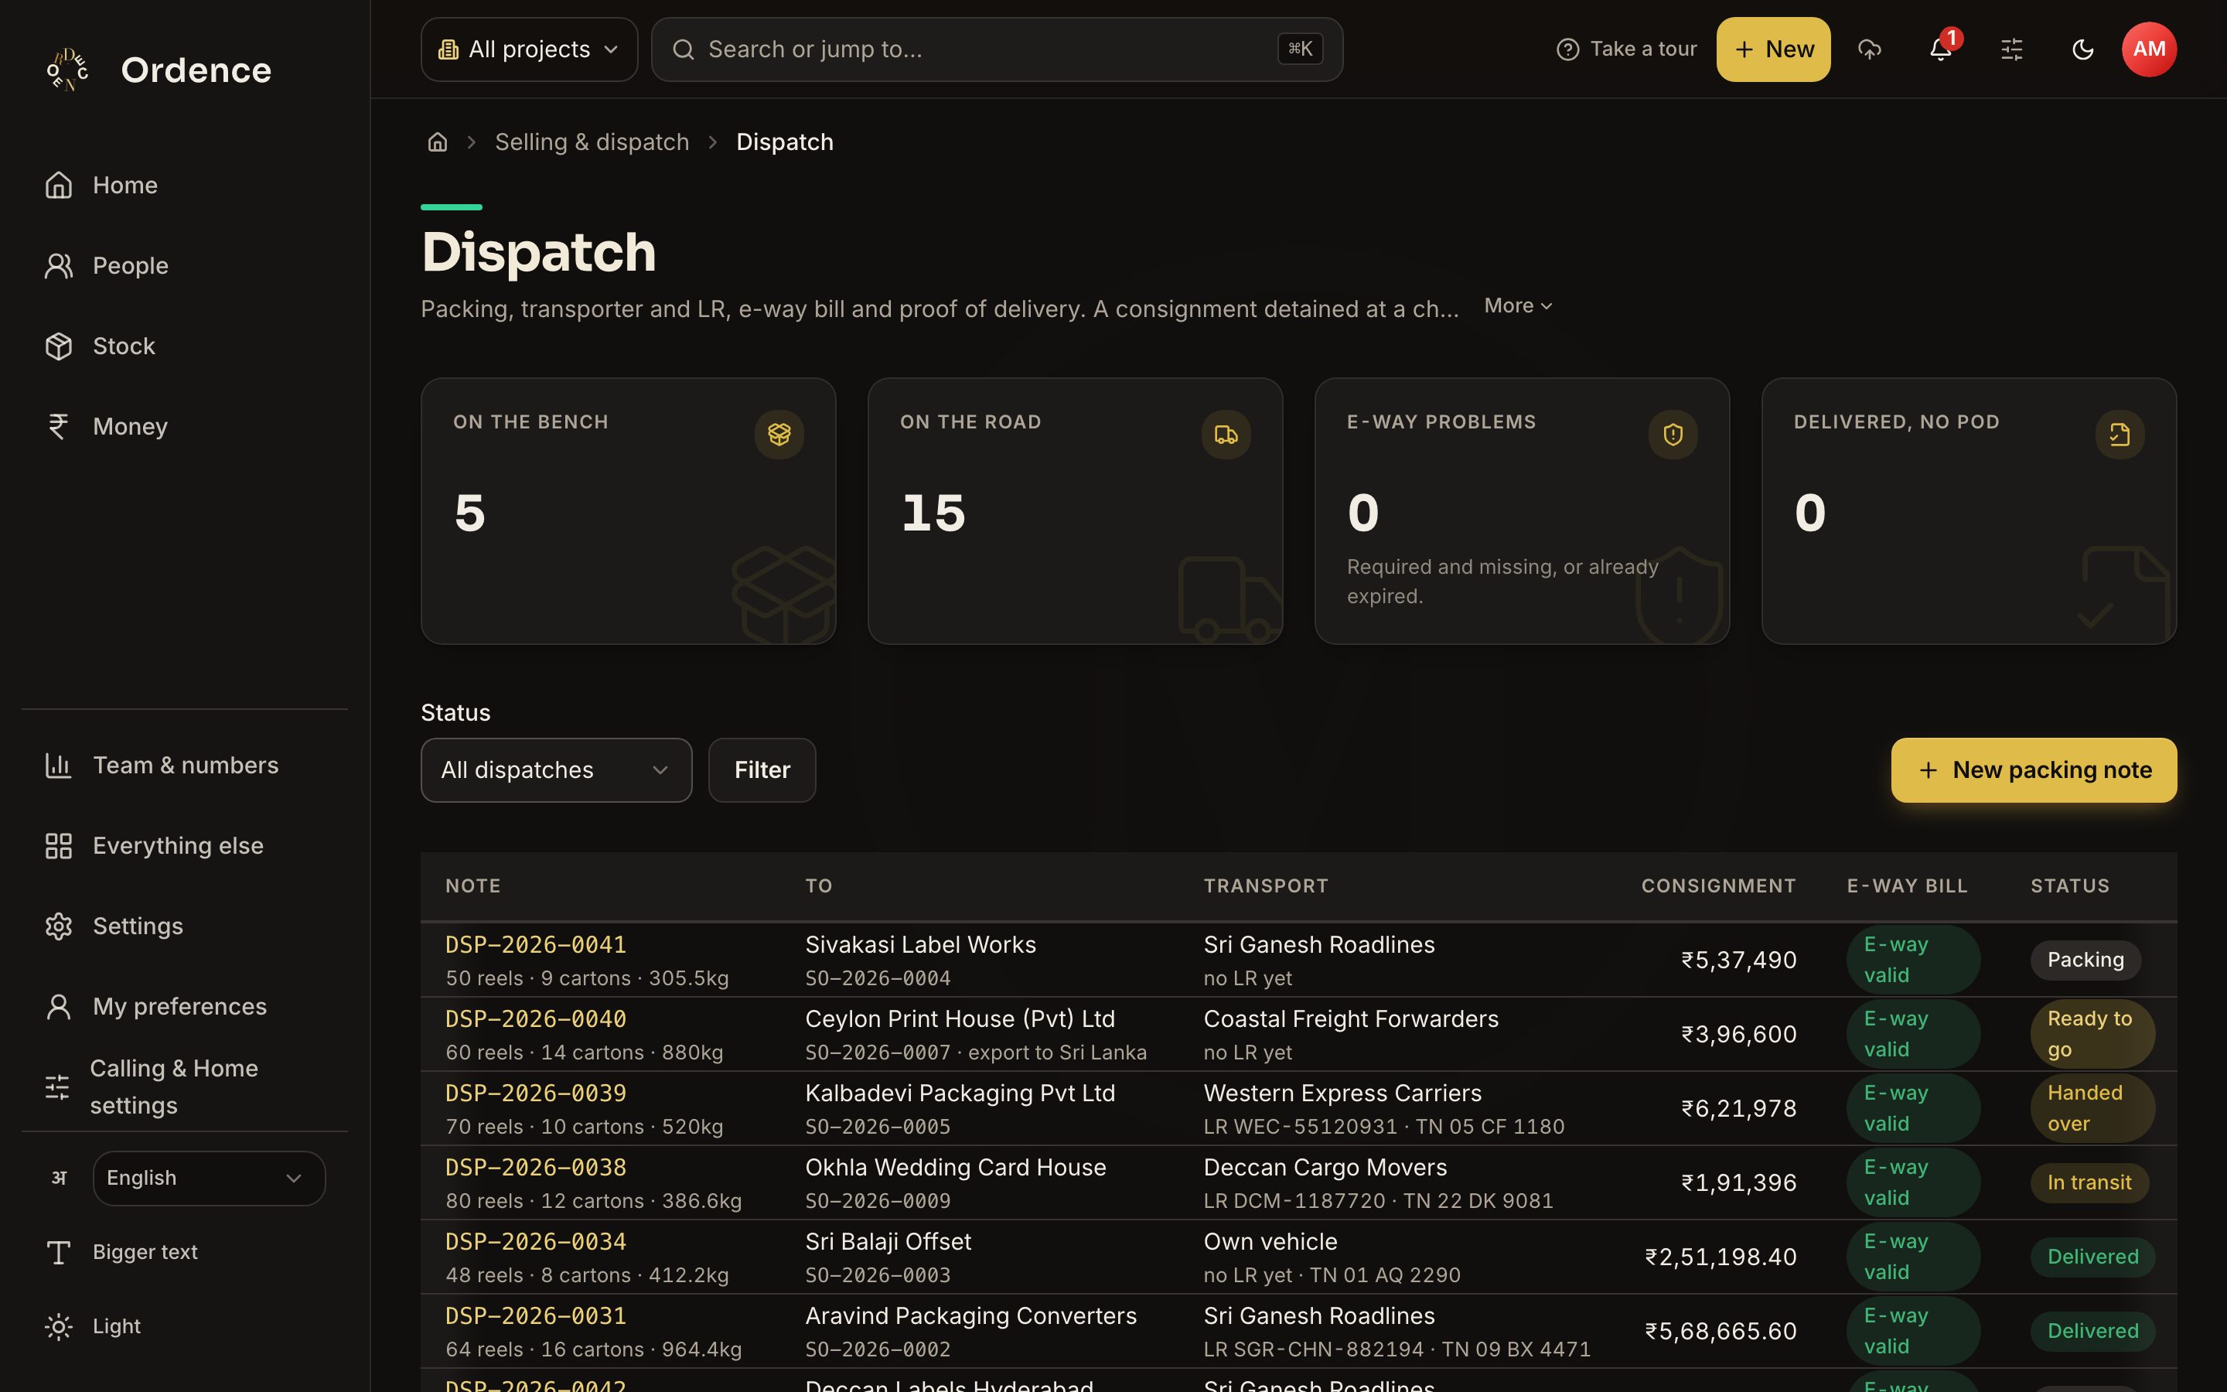The image size is (2227, 1392).
Task: Click the home breadcrumb icon
Action: (437, 142)
